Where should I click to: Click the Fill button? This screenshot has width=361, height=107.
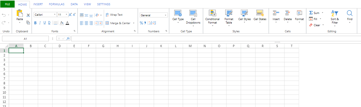tap(313, 19)
